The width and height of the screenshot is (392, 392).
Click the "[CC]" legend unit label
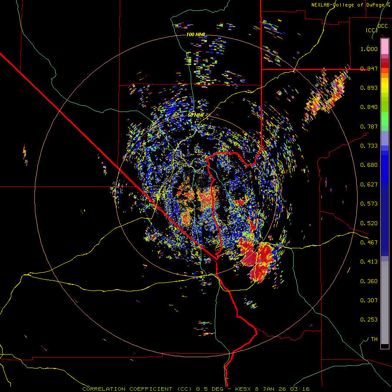coord(372,30)
